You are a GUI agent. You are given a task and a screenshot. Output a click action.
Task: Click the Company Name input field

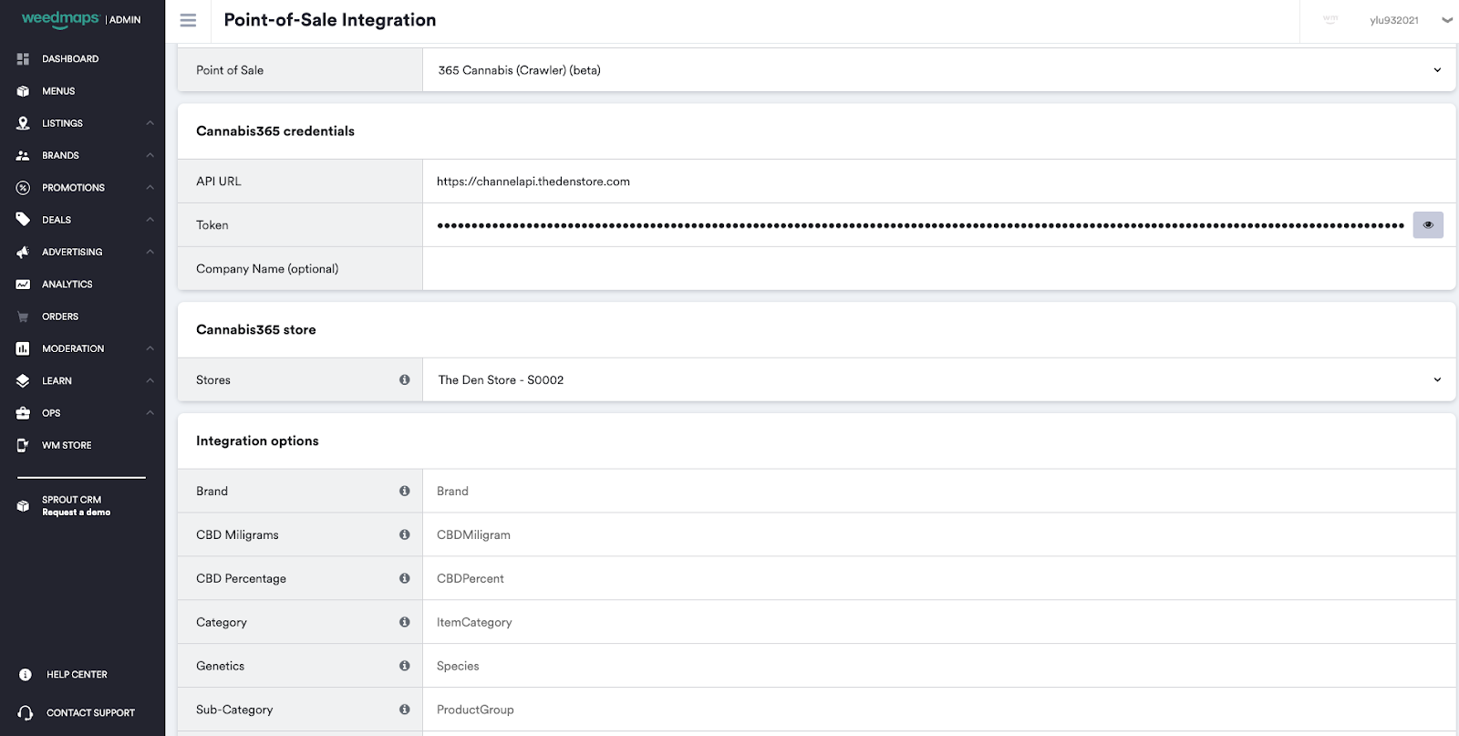click(912, 268)
